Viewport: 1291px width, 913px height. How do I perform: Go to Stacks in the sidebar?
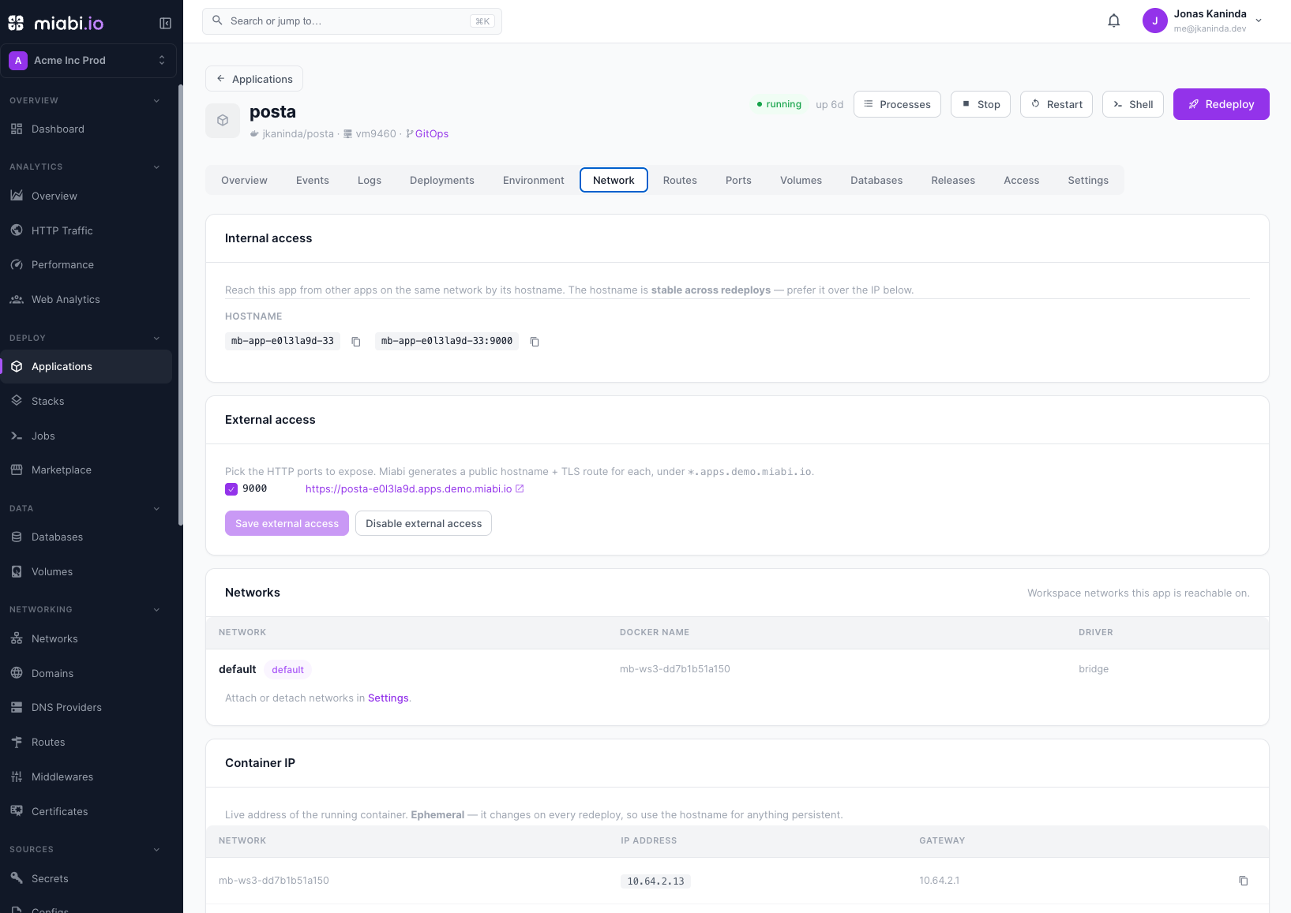point(86,401)
